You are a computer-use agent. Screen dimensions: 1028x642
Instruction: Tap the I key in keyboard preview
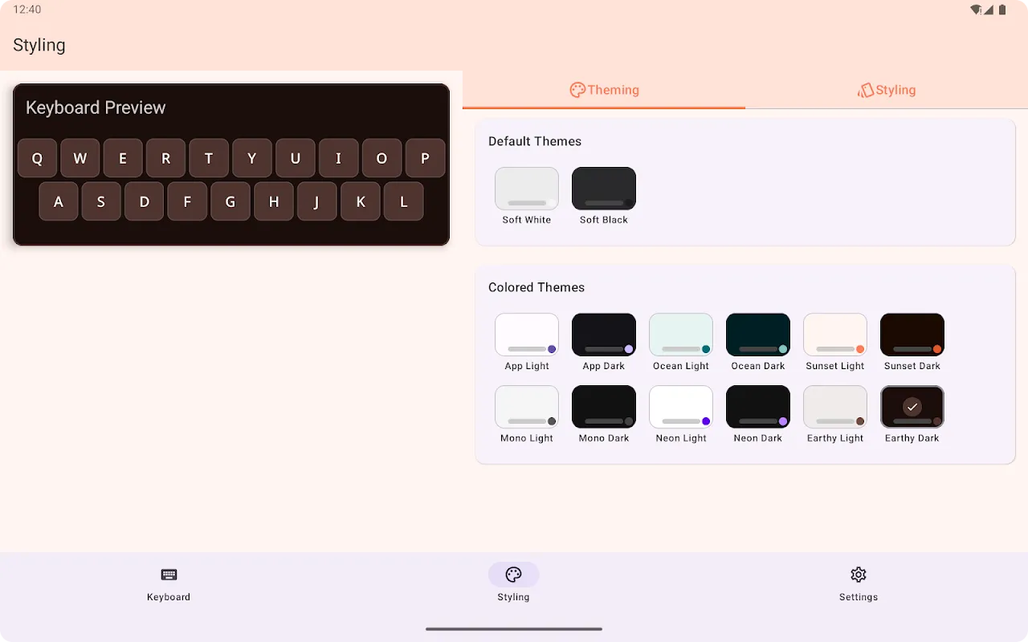click(x=338, y=158)
